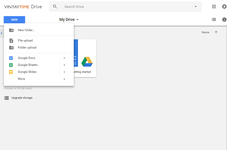Select File upload menu entry
The width and height of the screenshot is (227, 150).
pos(39,41)
